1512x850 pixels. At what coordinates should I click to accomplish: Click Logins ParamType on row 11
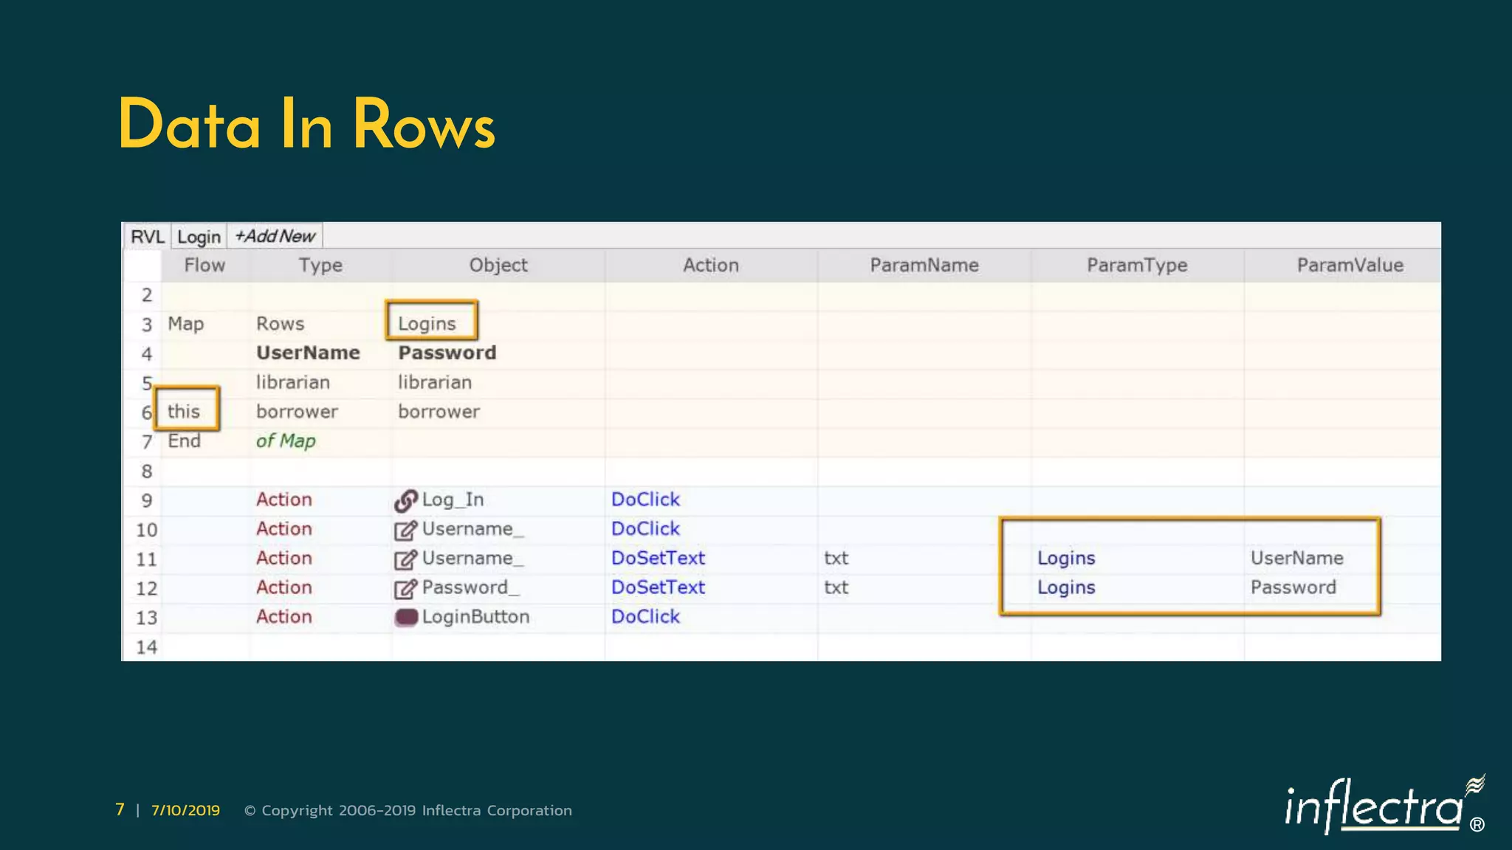tap(1066, 558)
